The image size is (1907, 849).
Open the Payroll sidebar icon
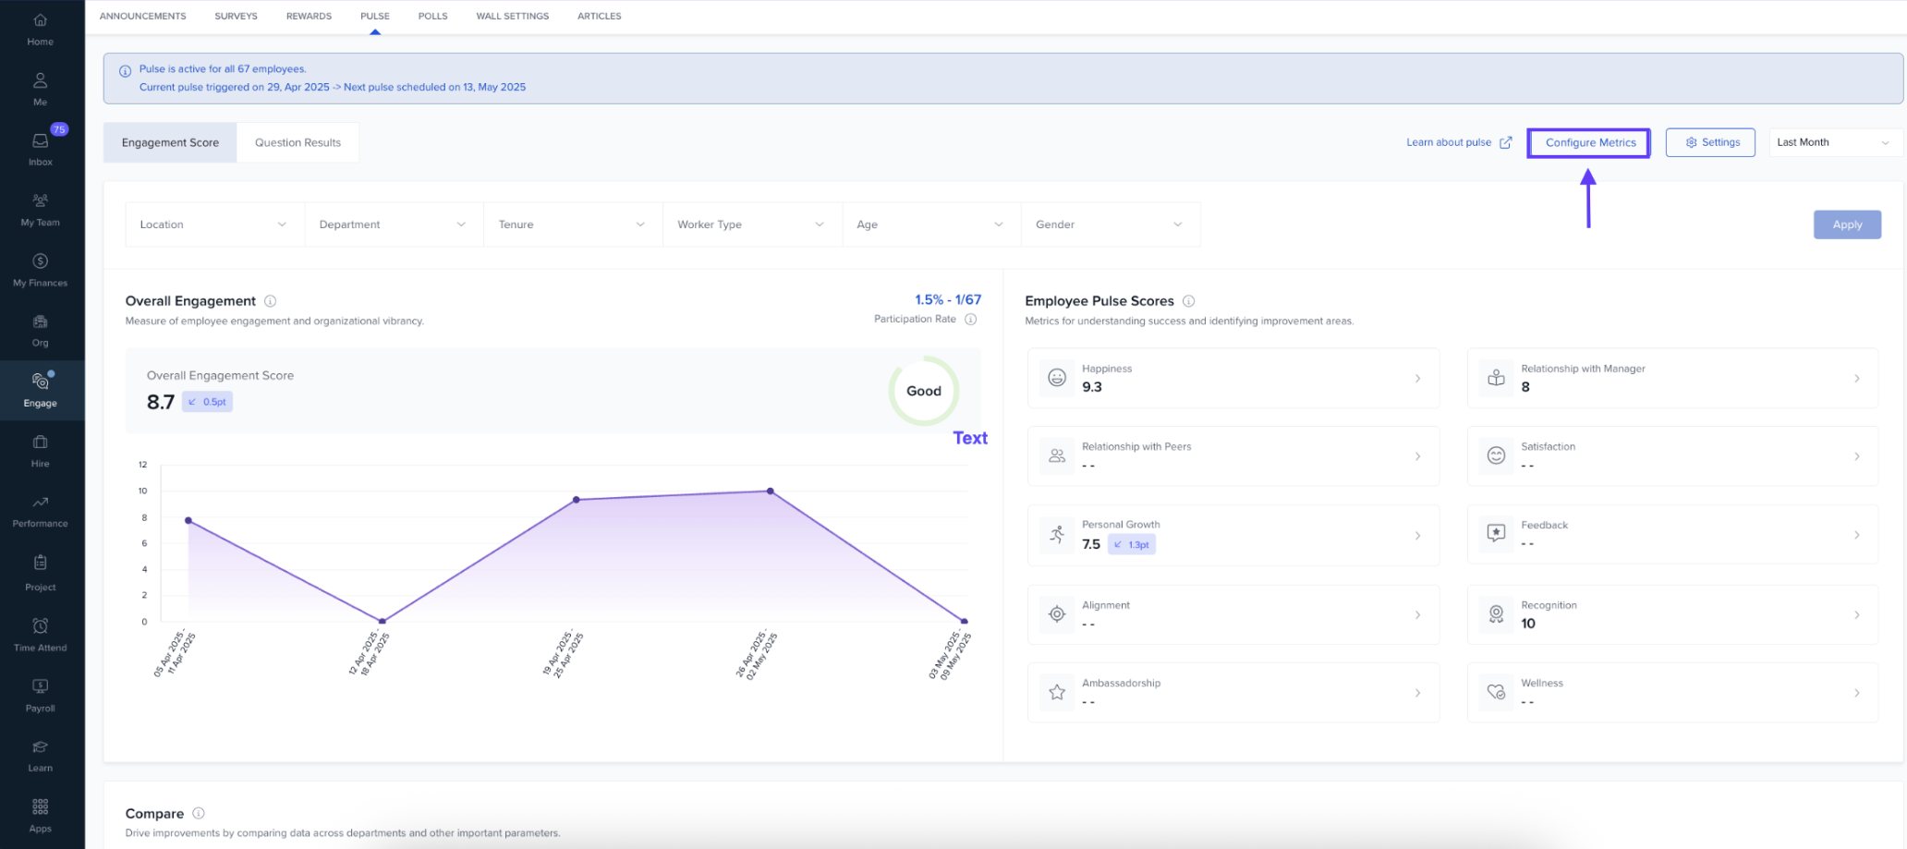[x=41, y=687]
